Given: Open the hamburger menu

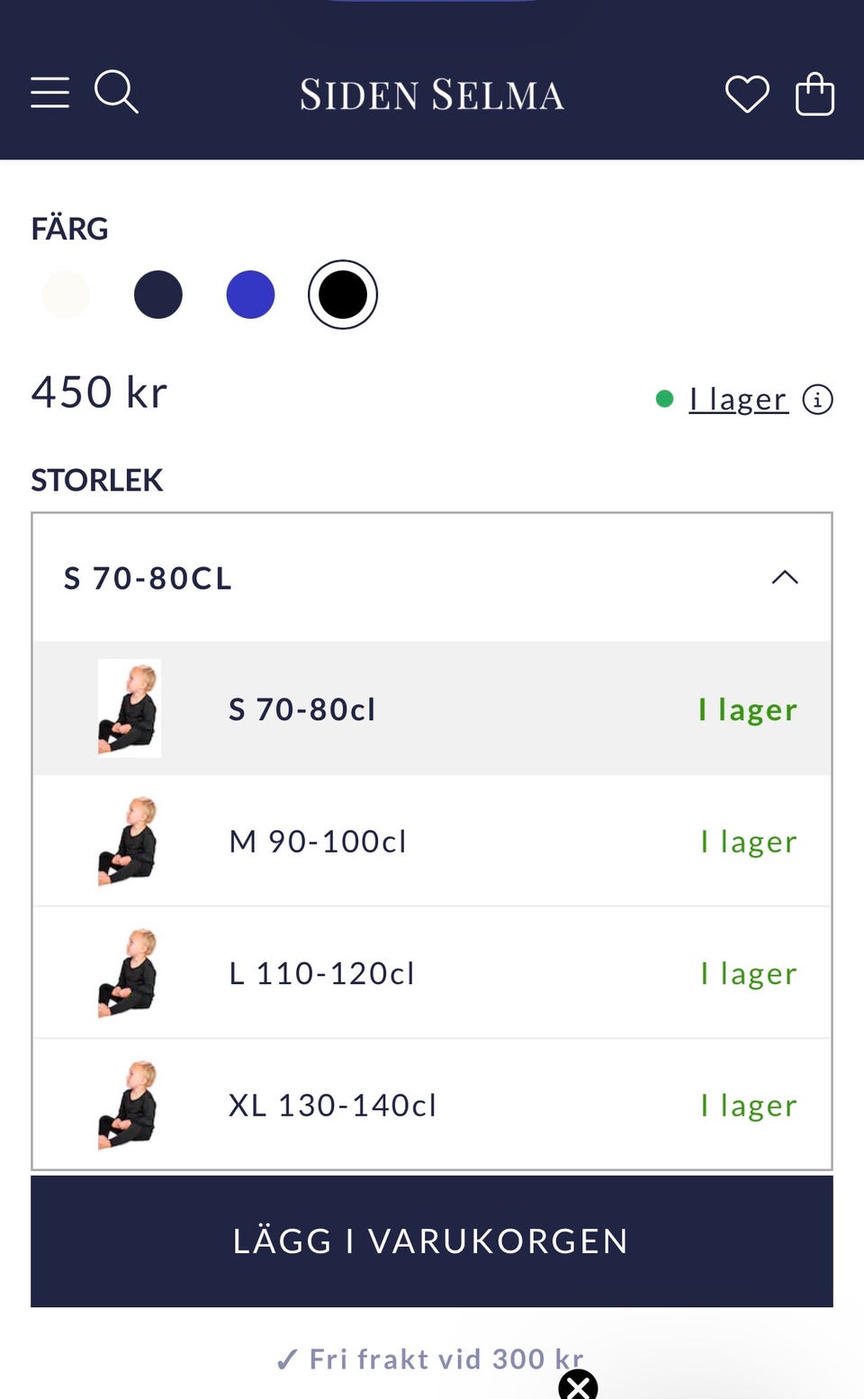Looking at the screenshot, I should pos(50,93).
